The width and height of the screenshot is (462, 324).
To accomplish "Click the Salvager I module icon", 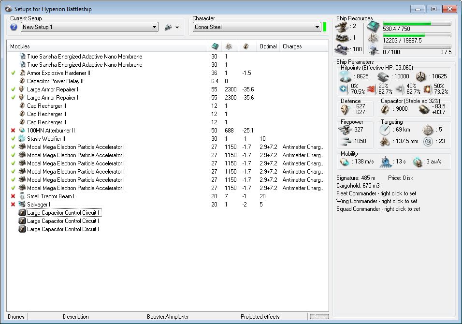I will point(22,204).
